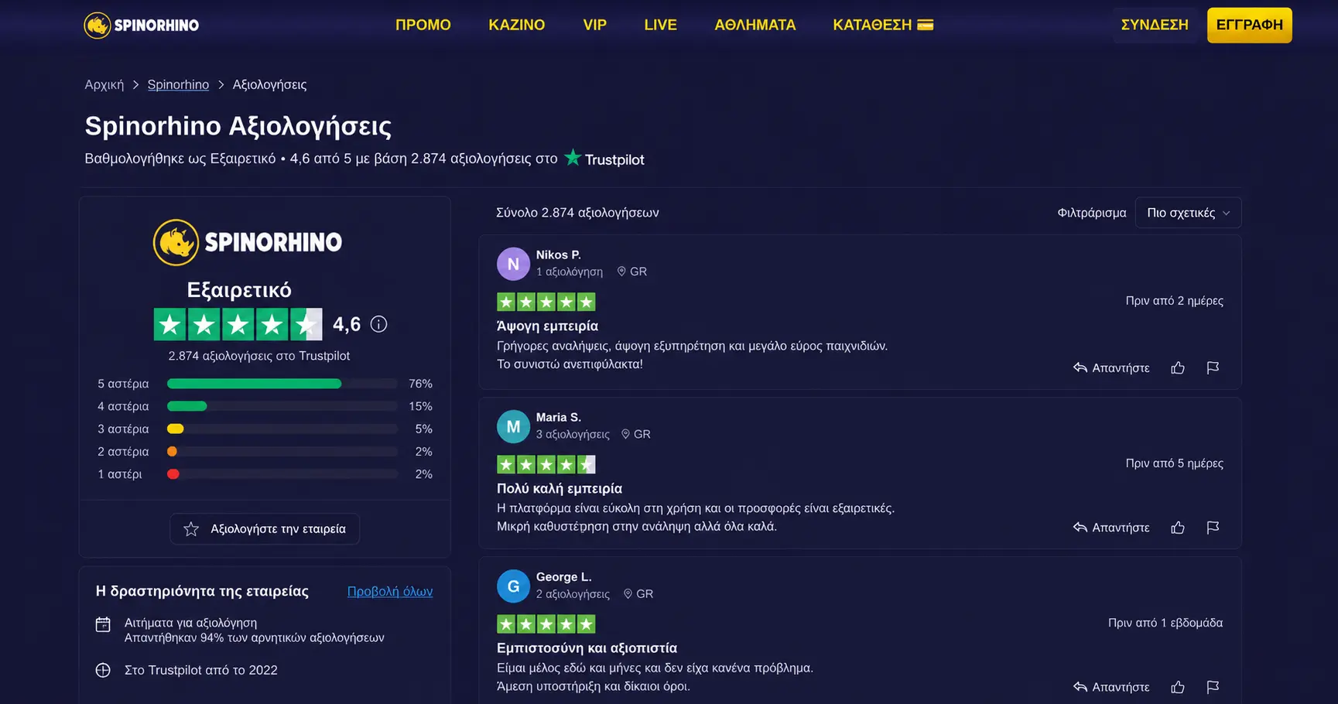Click the Spinorhino logo in header

click(142, 25)
